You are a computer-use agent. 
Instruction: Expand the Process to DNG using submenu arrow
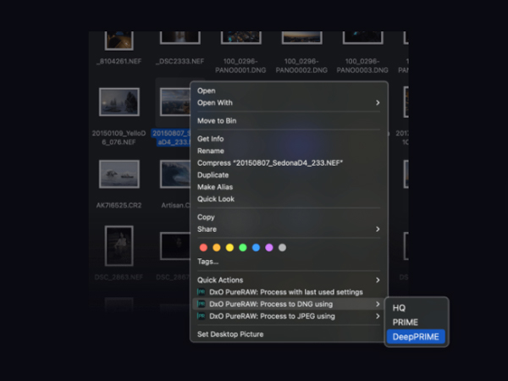pyautogui.click(x=378, y=304)
